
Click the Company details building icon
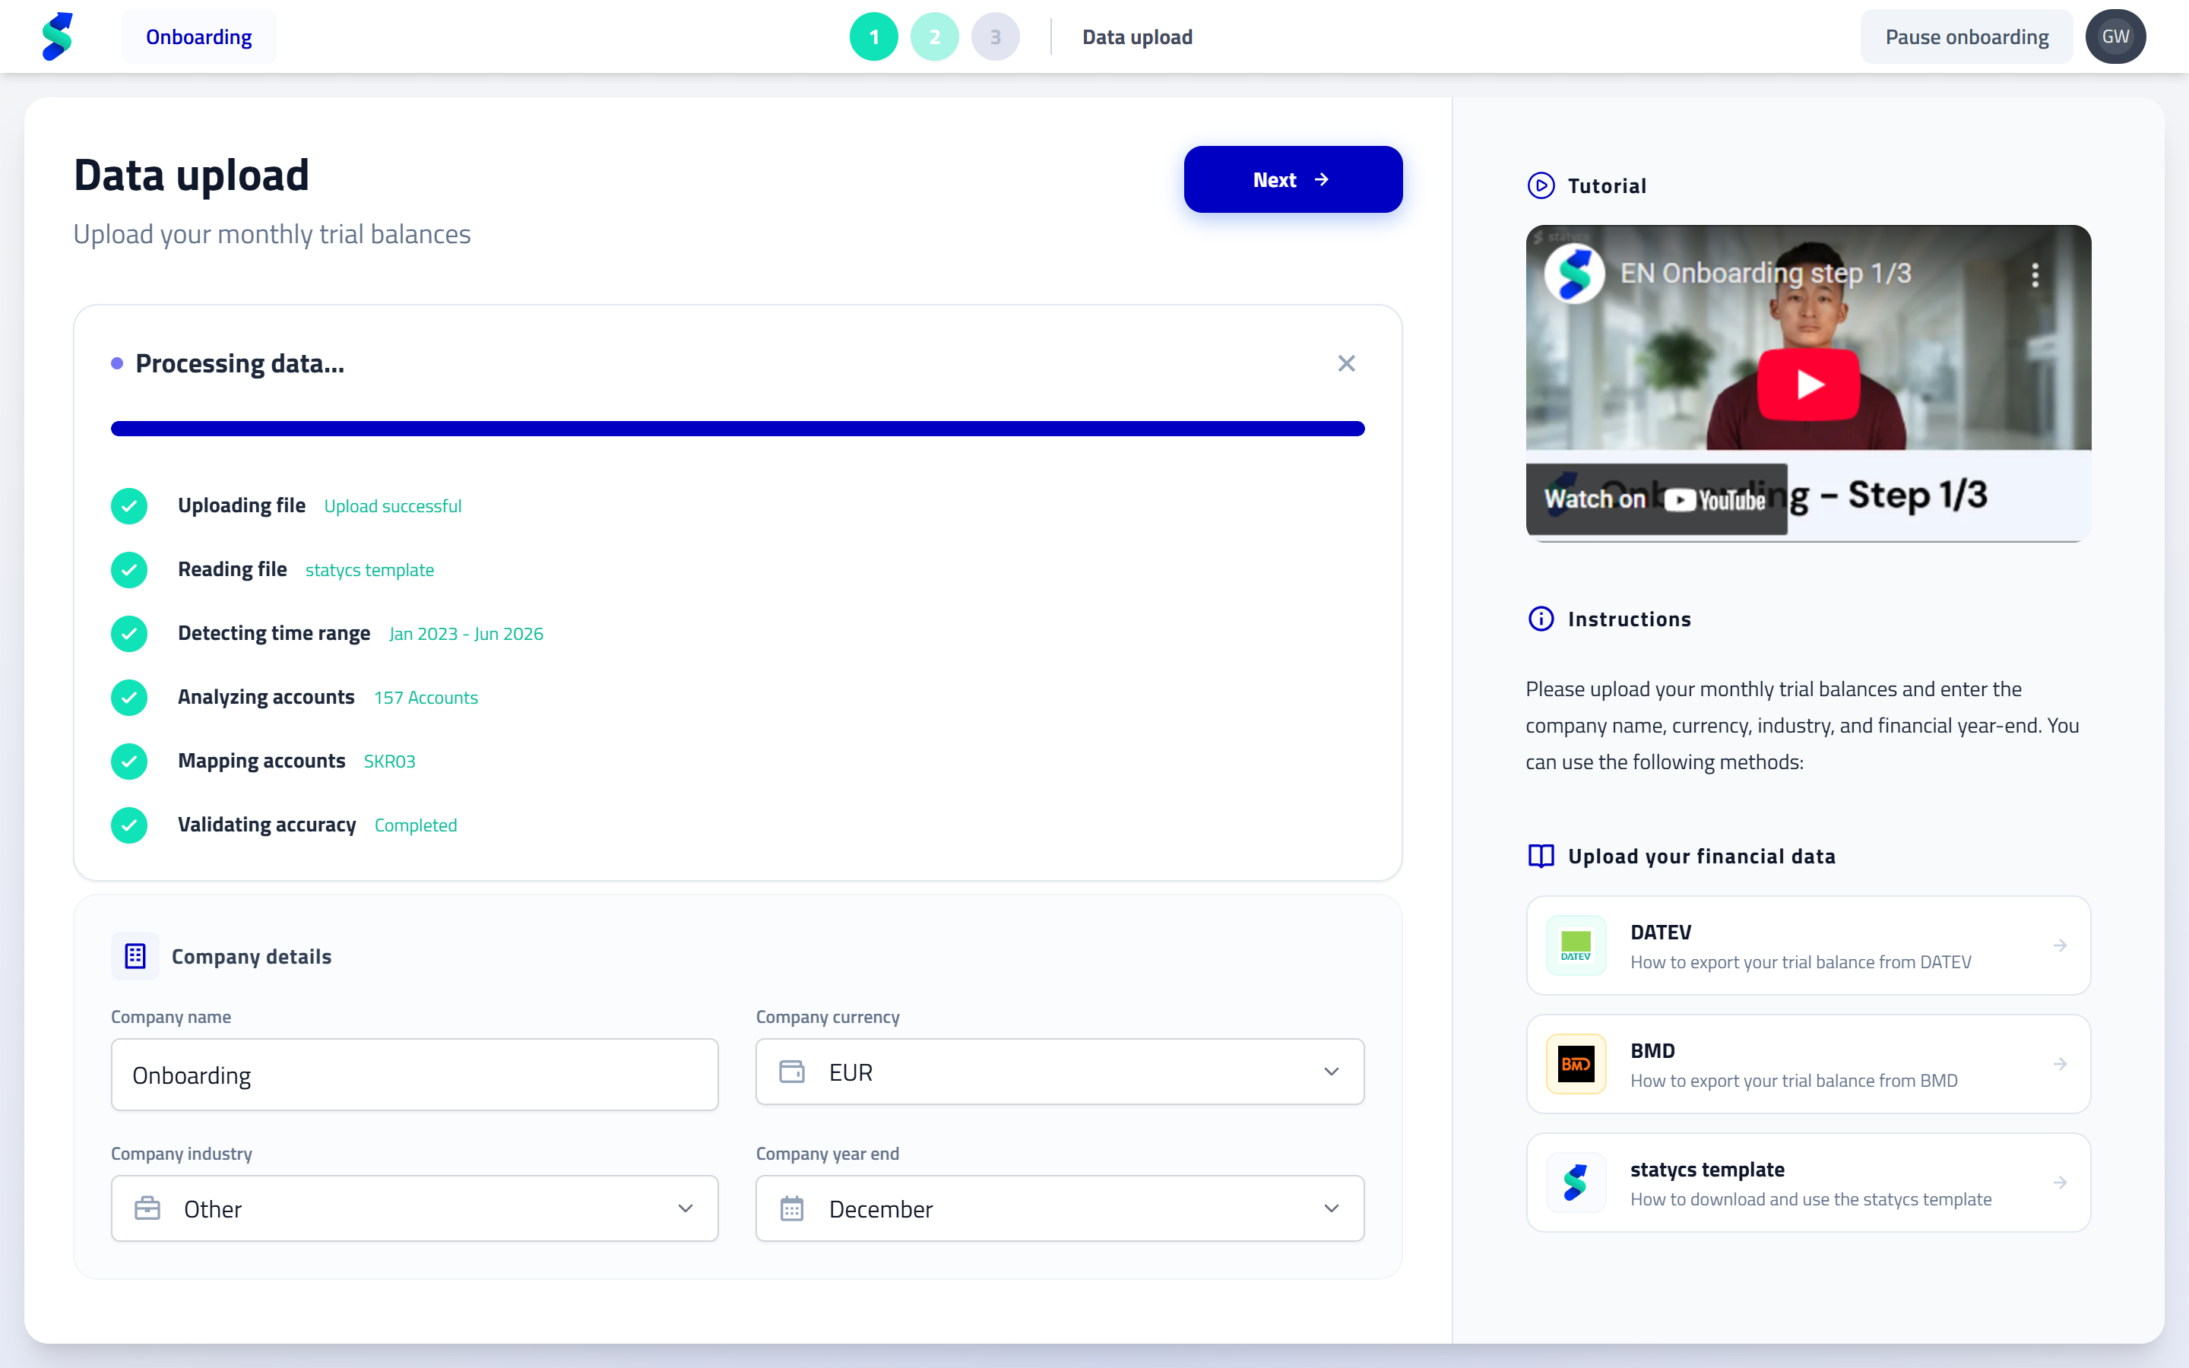click(135, 956)
